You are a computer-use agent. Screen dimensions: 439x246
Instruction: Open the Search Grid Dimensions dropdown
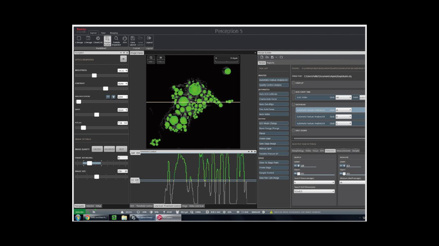click(x=314, y=191)
